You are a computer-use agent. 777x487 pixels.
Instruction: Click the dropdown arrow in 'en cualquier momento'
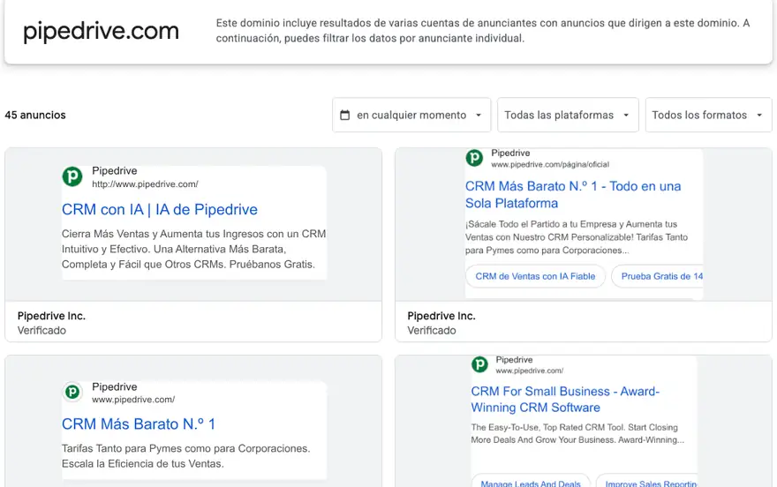479,115
